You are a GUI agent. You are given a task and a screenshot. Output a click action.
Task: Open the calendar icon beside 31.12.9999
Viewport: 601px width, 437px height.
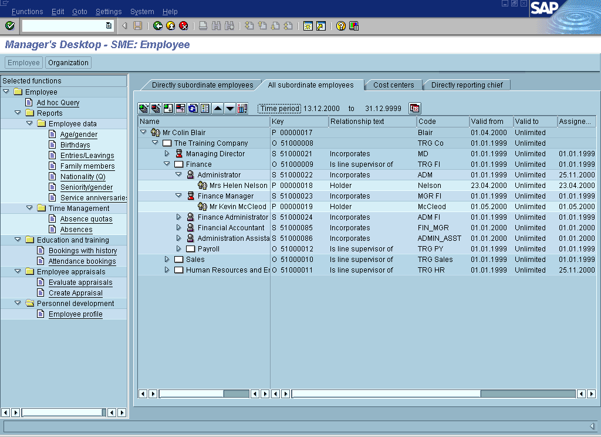(x=415, y=109)
